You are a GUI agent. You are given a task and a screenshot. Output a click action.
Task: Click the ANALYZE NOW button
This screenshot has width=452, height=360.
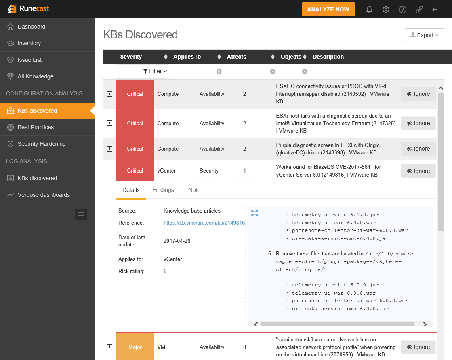(328, 9)
